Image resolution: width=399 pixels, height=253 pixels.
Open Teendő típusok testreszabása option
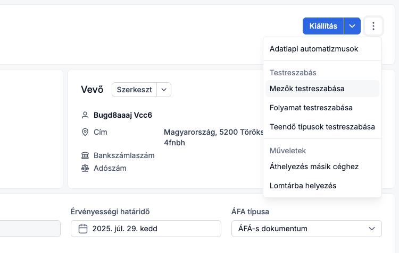tap(322, 127)
